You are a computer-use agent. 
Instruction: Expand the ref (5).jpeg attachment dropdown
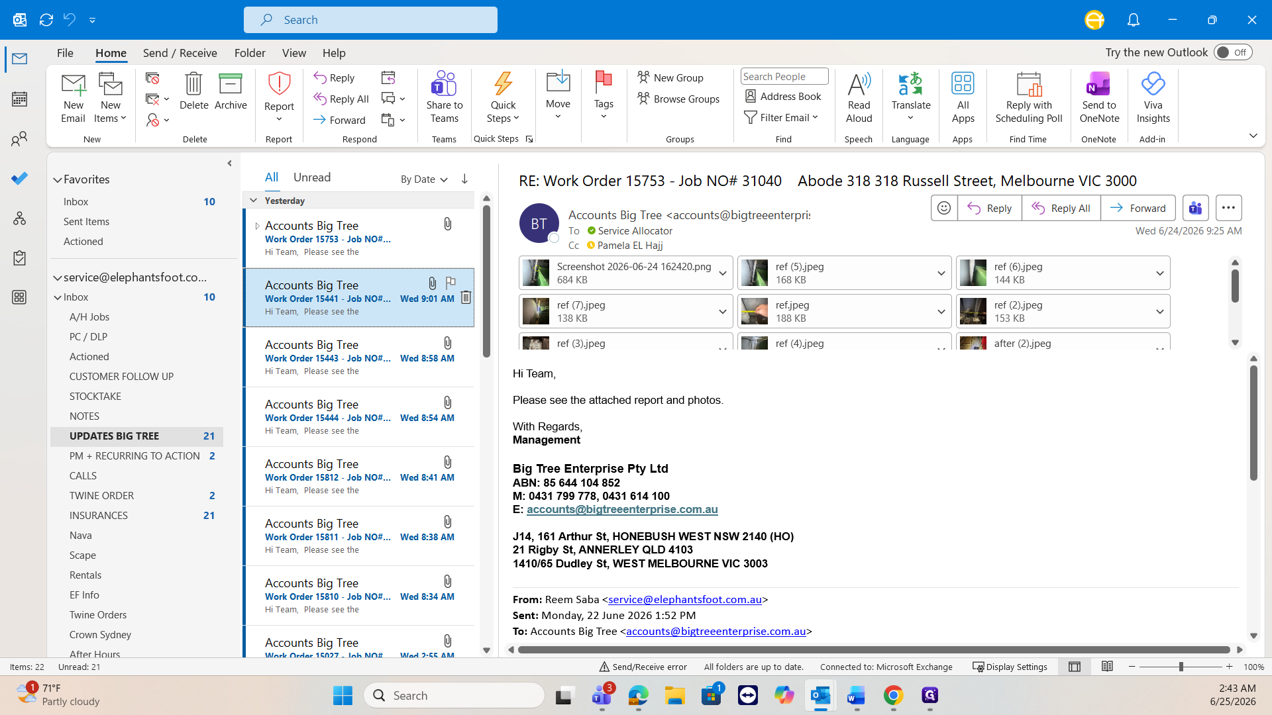click(x=941, y=273)
